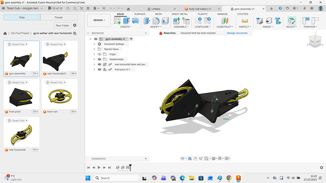Expand the Relationships node
This screenshot has width=326, height=183.
94,59
